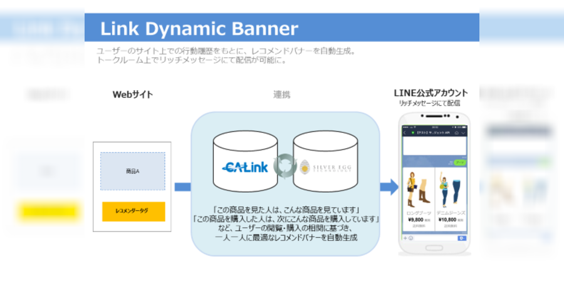564x296 pixels.
Task: Tap the blue send button in chat bar
Action: [x=462, y=238]
